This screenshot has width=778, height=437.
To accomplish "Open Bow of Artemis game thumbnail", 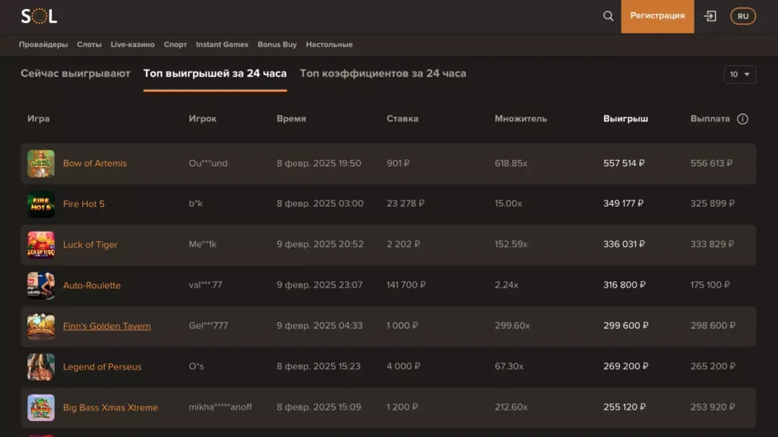I will pos(41,163).
